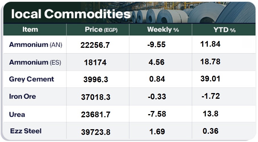
Task: Select the Urea row label
Action: click(17, 114)
